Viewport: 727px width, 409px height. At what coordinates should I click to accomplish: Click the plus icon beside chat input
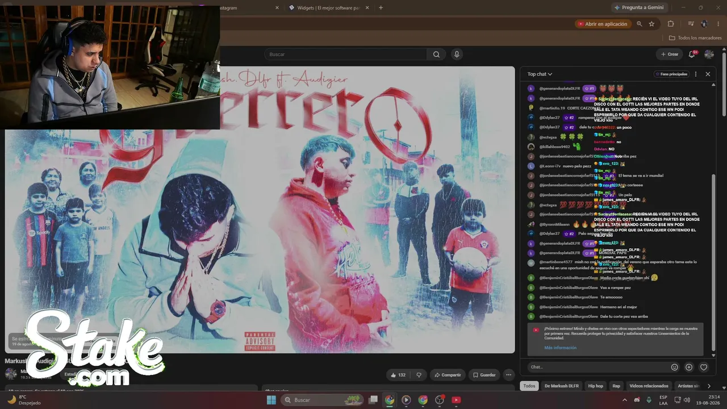pos(689,367)
